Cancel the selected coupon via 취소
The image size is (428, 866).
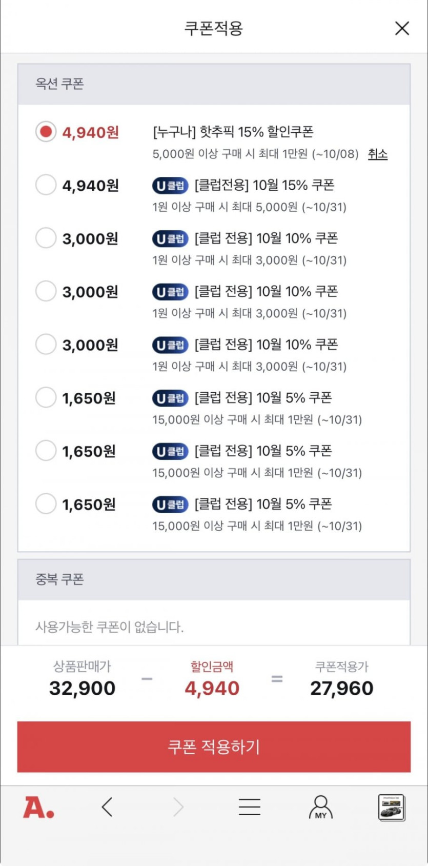[x=377, y=154]
